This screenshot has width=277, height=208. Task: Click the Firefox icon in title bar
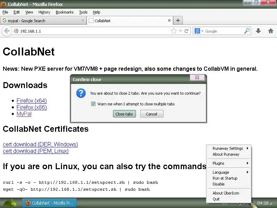point(3,4)
